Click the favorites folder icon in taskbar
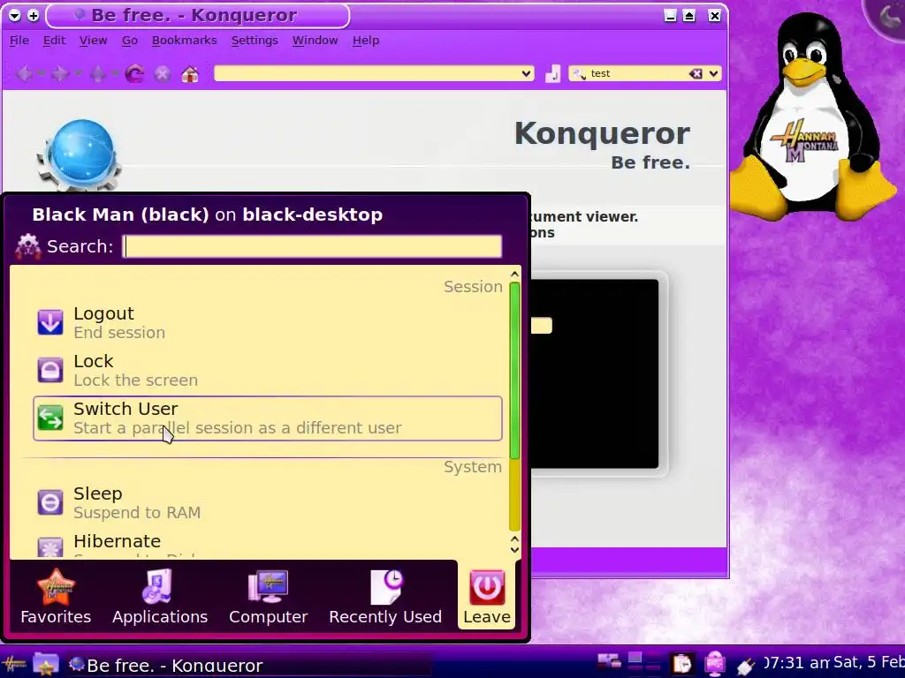Image resolution: width=905 pixels, height=678 pixels. (46, 664)
